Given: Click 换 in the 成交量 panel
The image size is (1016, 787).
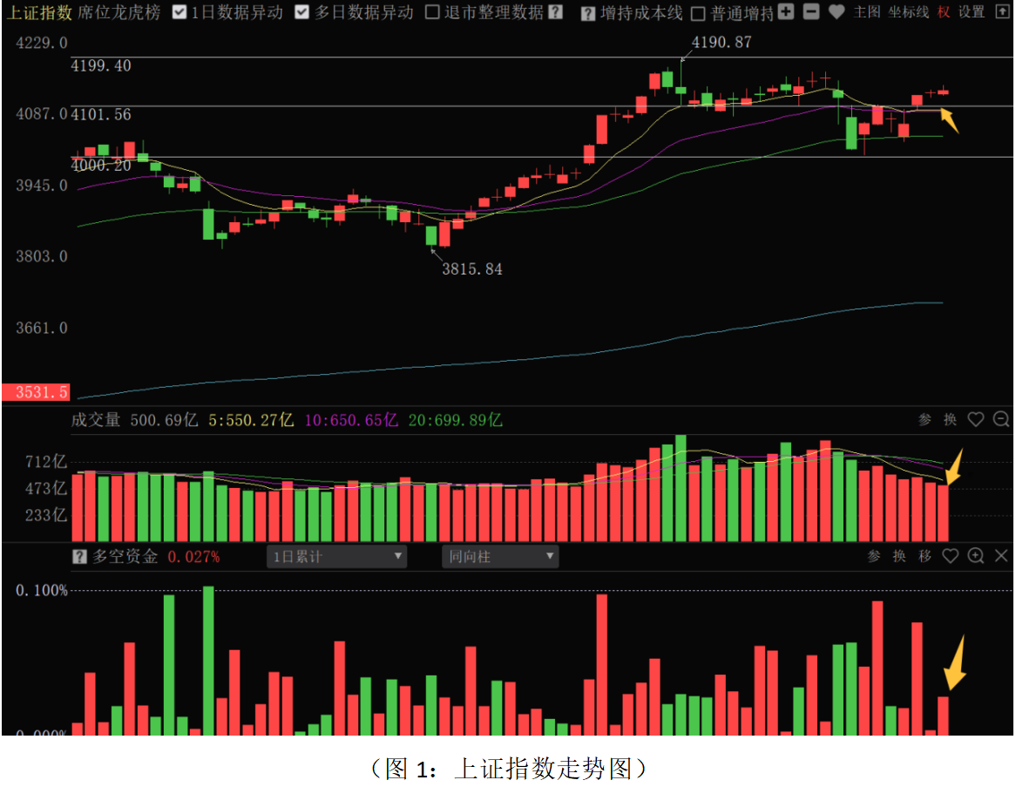Looking at the screenshot, I should (950, 419).
